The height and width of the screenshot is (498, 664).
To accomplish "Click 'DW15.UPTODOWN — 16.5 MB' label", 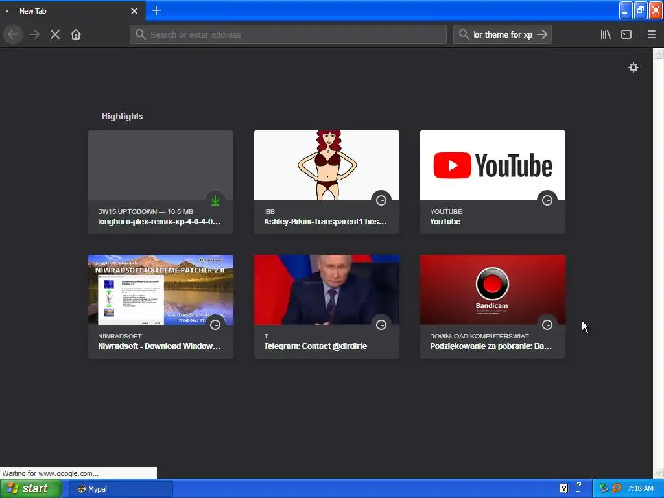I will point(146,212).
